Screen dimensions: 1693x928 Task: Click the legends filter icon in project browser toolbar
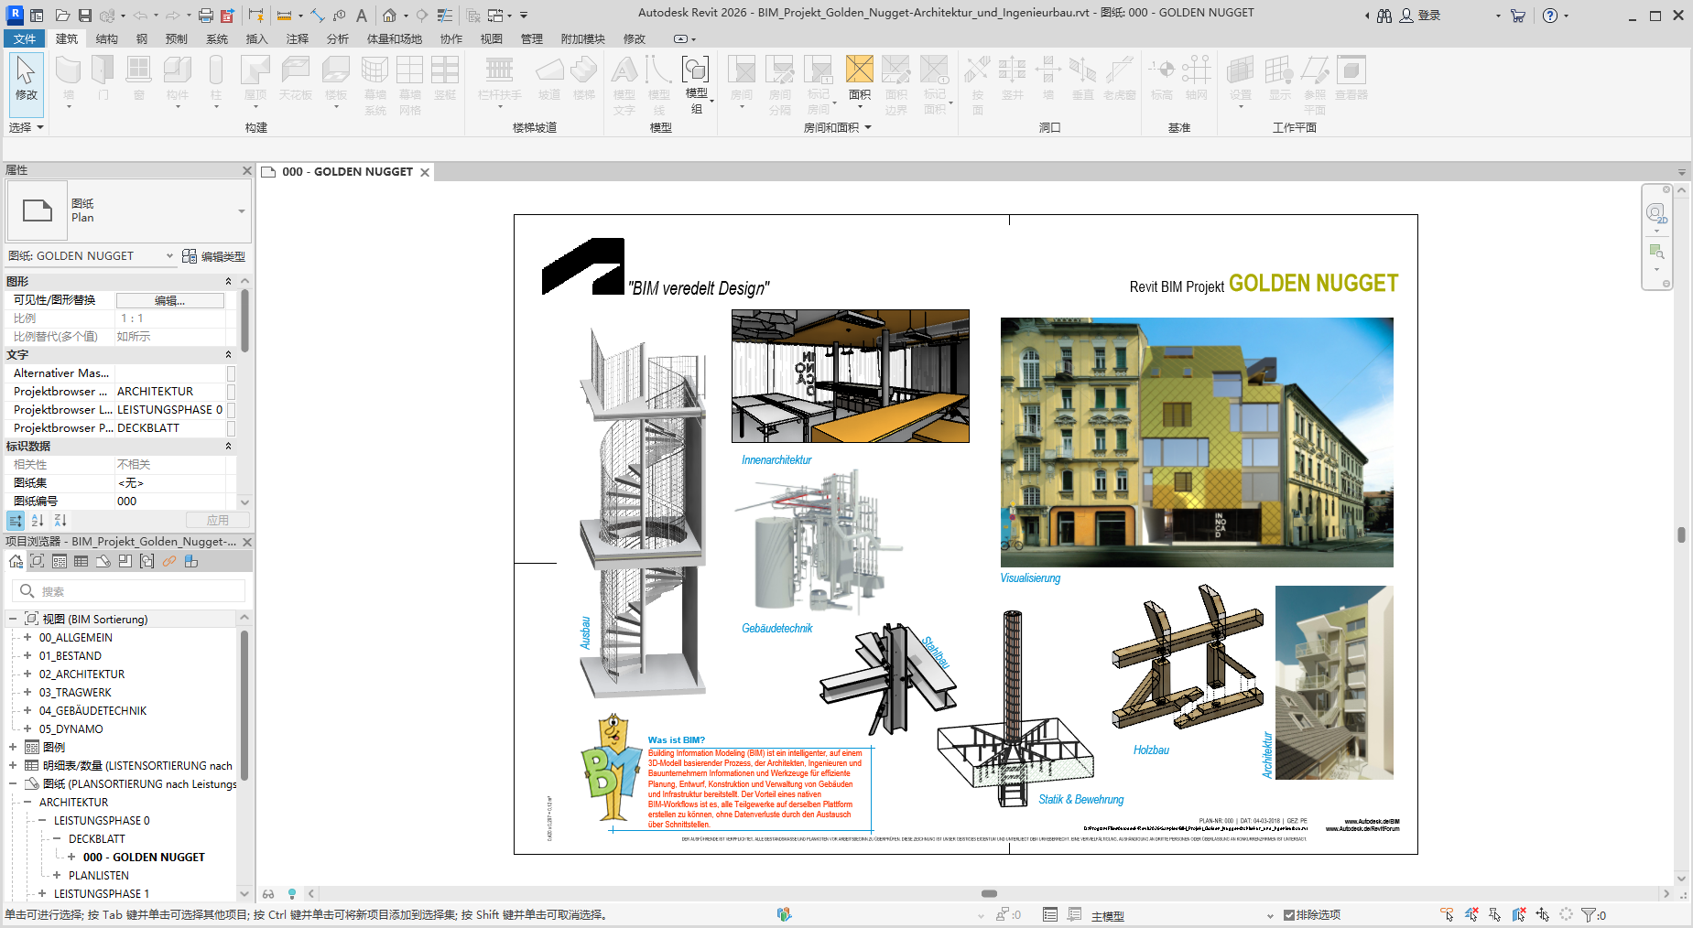pyautogui.click(x=60, y=561)
